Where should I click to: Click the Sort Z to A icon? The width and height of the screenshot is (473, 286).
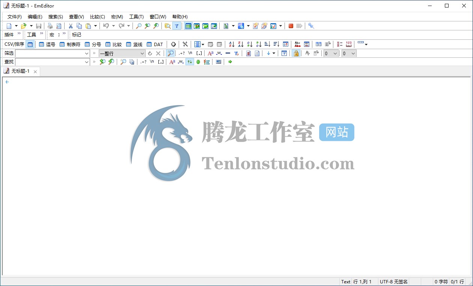pyautogui.click(x=241, y=44)
